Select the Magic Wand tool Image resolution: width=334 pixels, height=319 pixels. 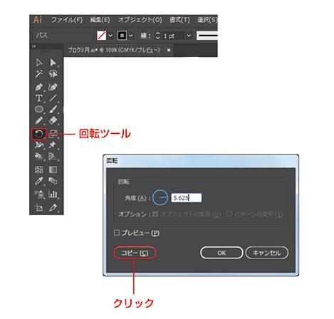[39, 74]
